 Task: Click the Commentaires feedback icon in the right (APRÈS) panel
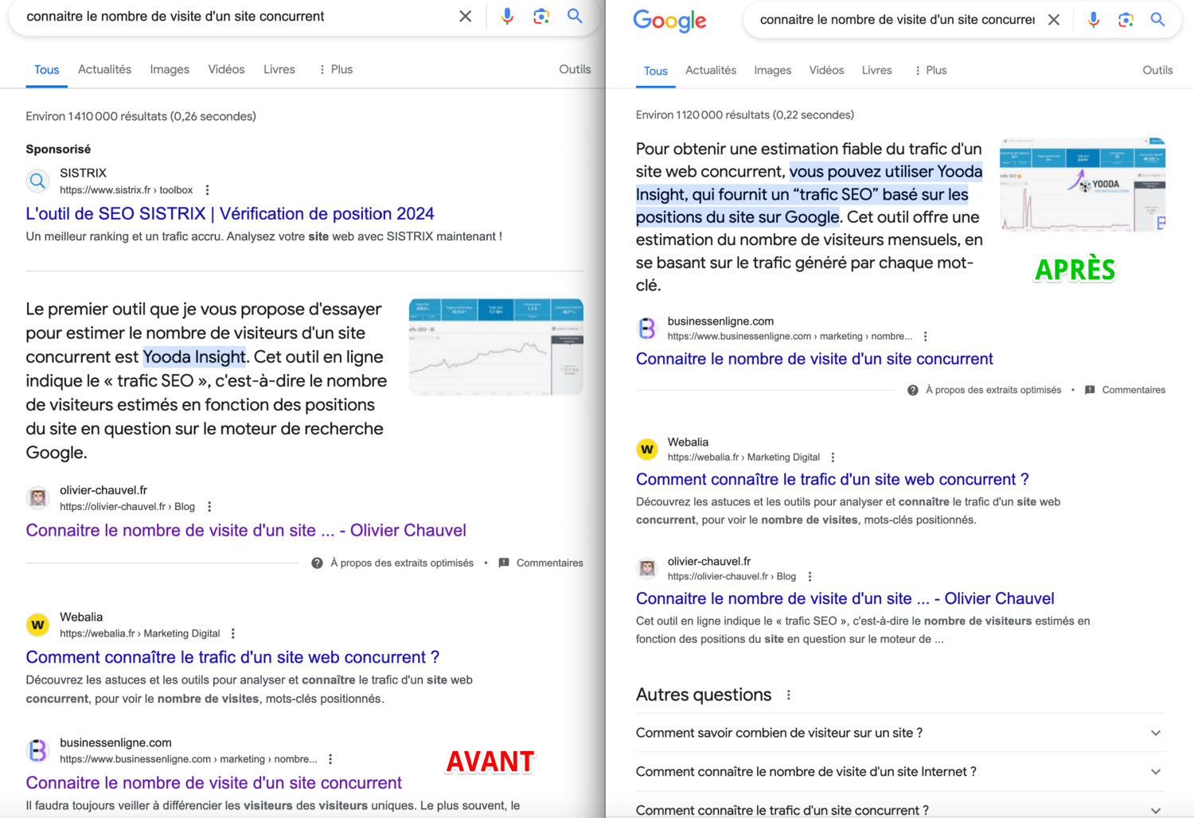pyautogui.click(x=1090, y=390)
